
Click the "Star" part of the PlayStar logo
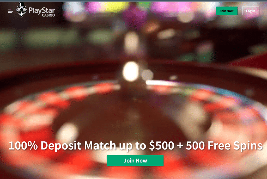click(48, 10)
